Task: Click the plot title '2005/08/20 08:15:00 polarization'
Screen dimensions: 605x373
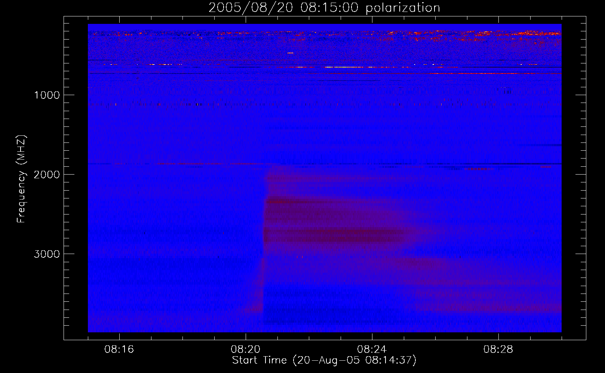Action: pyautogui.click(x=324, y=7)
